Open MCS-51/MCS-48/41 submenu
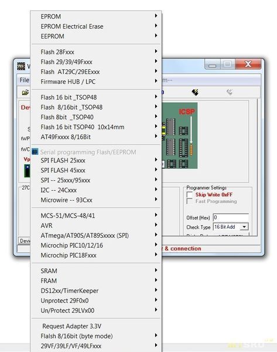The height and width of the screenshot is (352, 277). coord(96,215)
